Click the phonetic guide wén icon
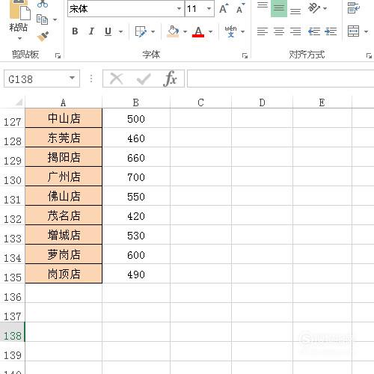Screen dimensions: 374x374 230,31
